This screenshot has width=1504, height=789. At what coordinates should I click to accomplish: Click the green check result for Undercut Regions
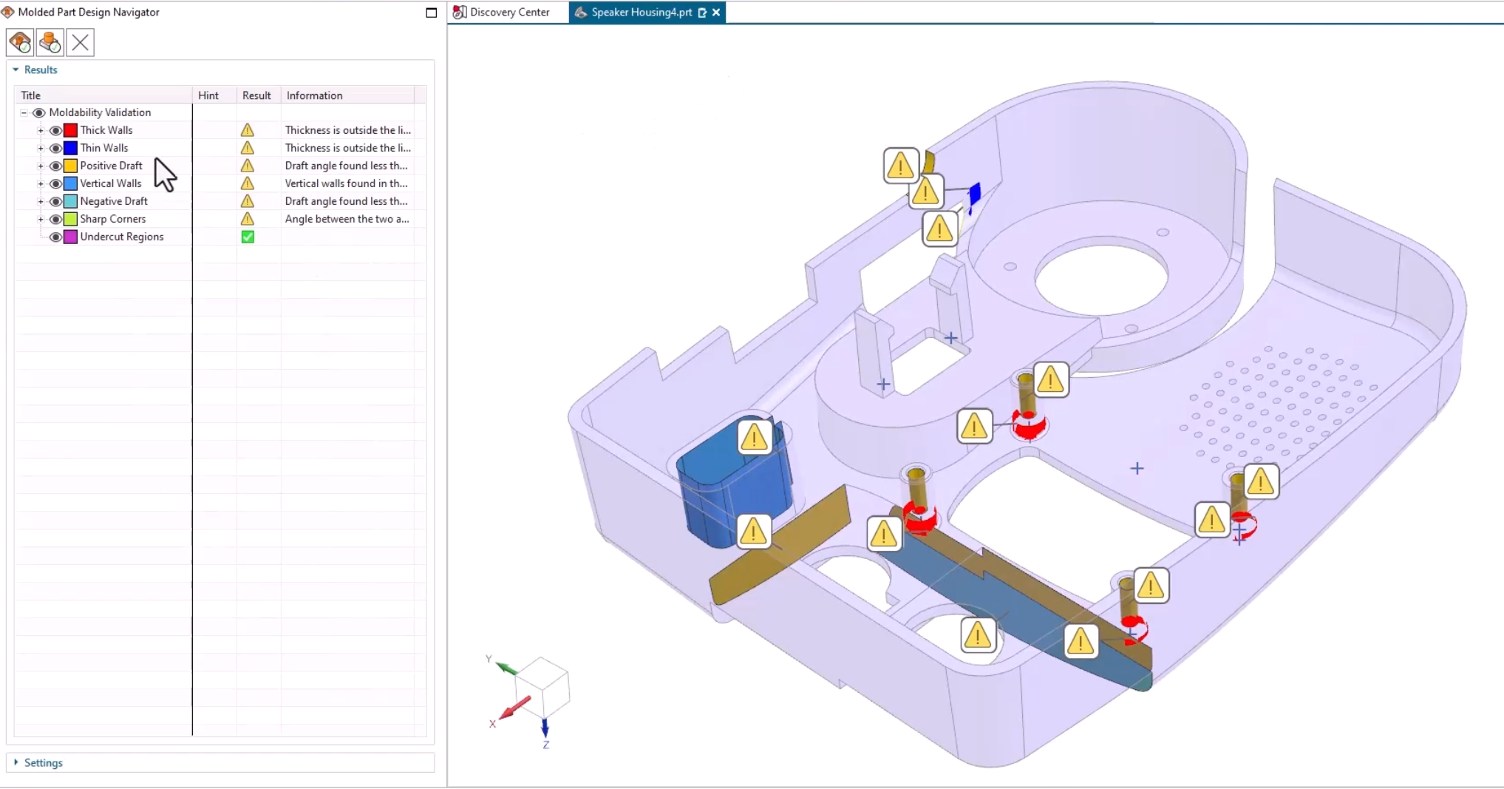(x=248, y=237)
